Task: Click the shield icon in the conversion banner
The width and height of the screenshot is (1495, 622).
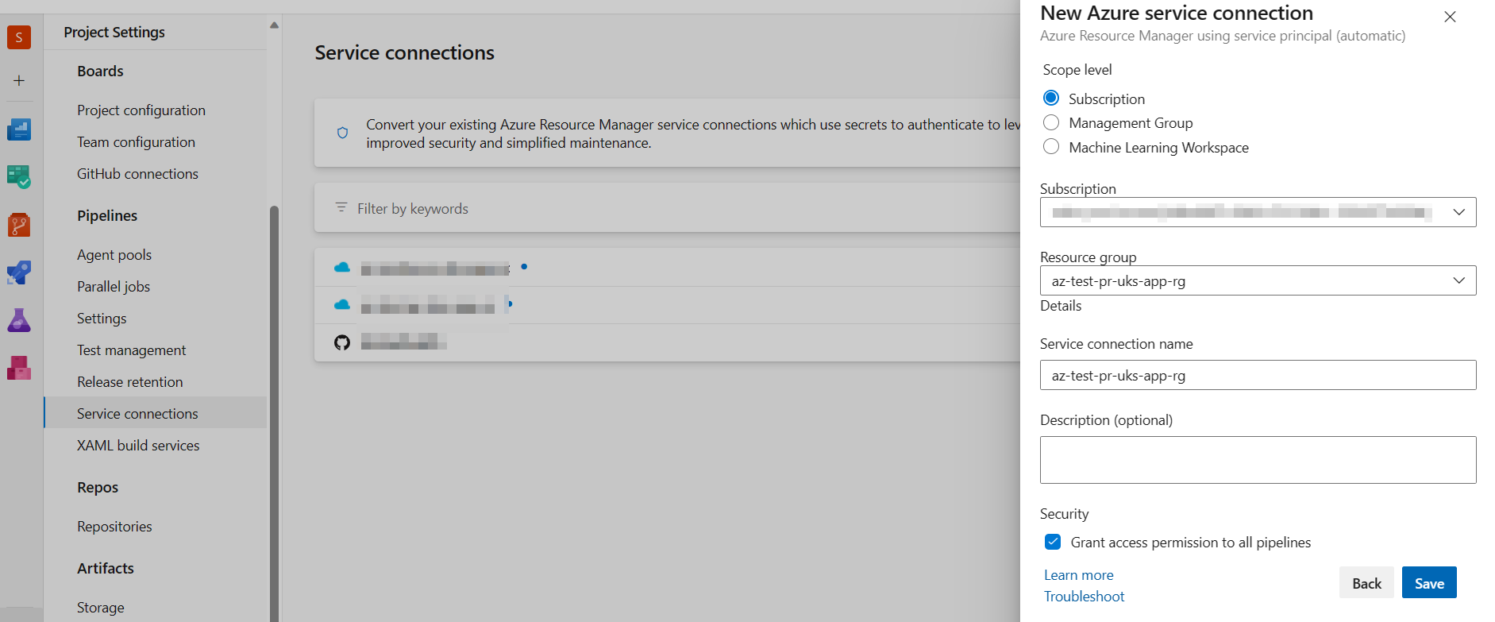Action: (342, 133)
